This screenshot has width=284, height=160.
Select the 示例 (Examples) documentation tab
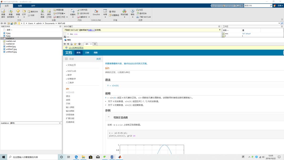[87, 53]
